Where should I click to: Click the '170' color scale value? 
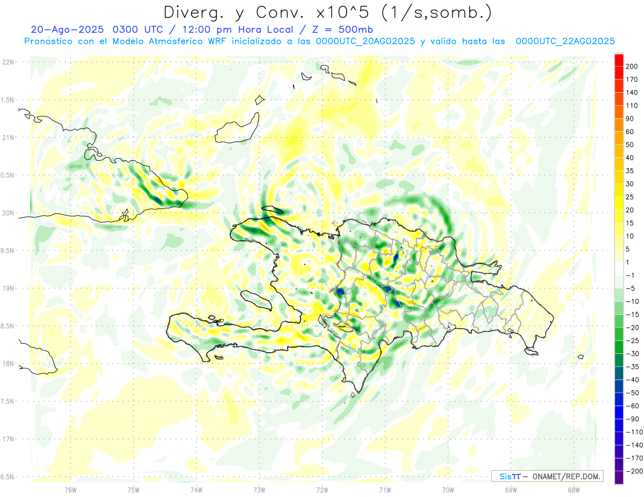pyautogui.click(x=632, y=79)
